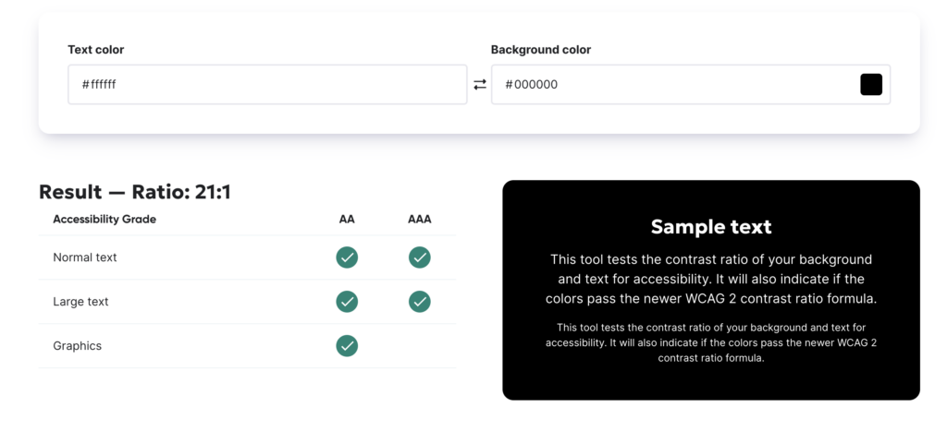Click the swap colors arrows icon
This screenshot has width=947, height=443.
click(x=480, y=85)
